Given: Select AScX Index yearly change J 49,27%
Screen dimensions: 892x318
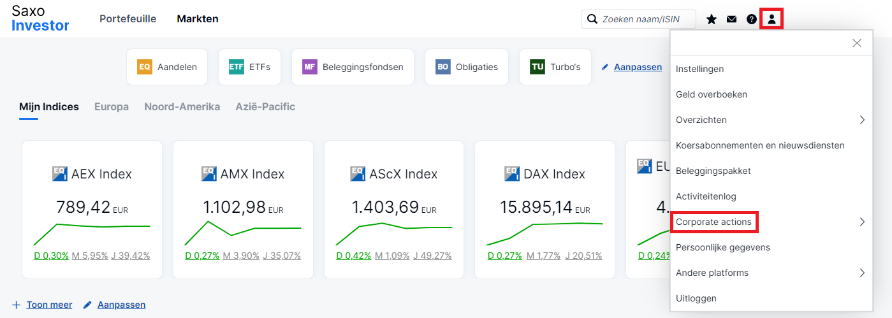Looking at the screenshot, I should pos(432,256).
